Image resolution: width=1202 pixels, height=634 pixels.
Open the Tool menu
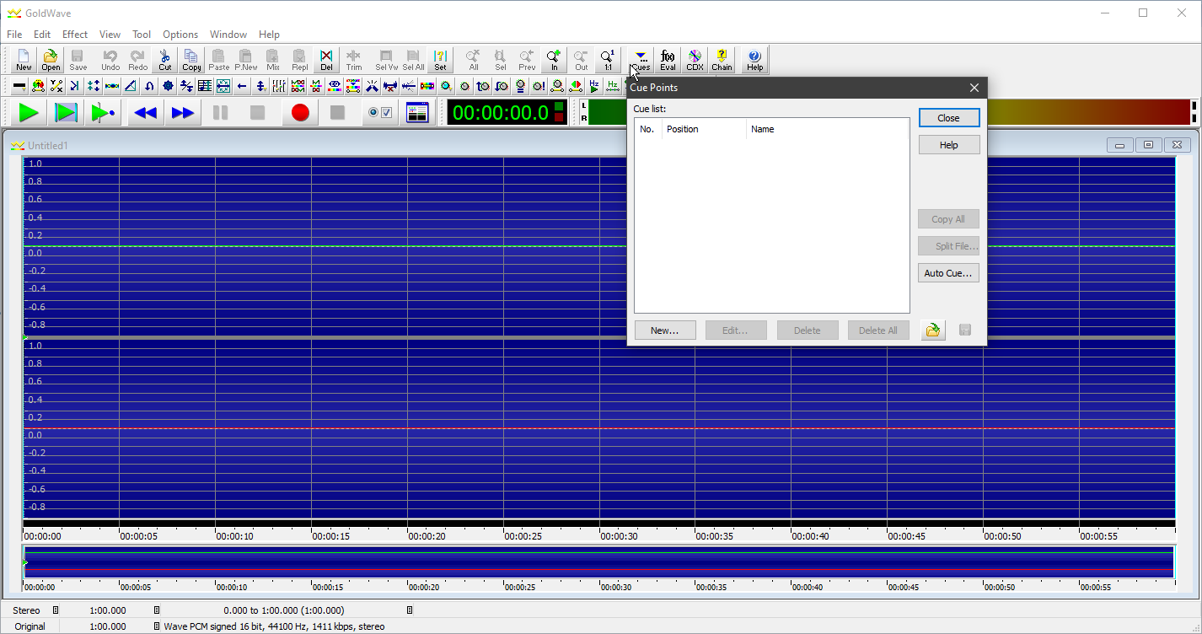pyautogui.click(x=142, y=35)
